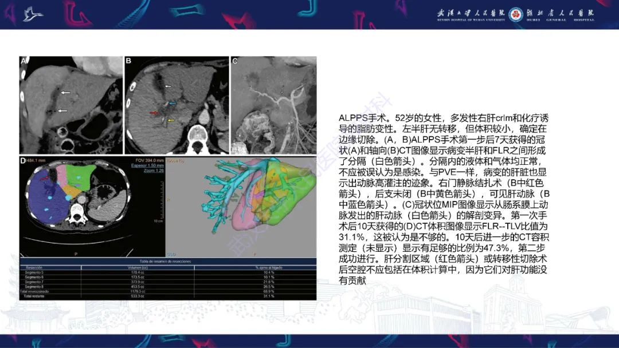
Task: Click the "Volumen (cc)" column header
Action: click(x=138, y=268)
